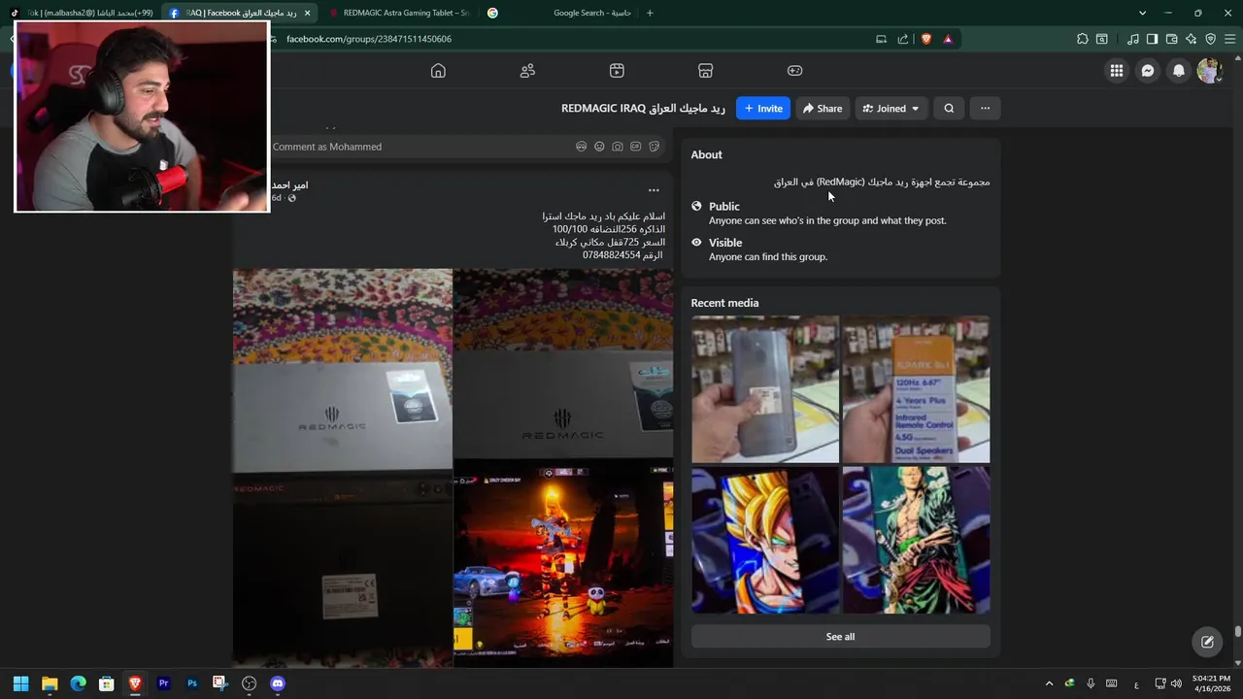The width and height of the screenshot is (1243, 699).
Task: Click the share page icon in the address bar
Action: point(903,39)
